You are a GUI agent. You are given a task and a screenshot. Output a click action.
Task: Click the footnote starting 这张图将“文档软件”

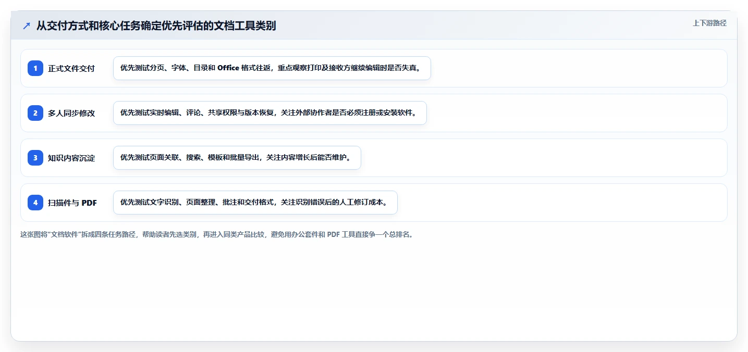[217, 235]
